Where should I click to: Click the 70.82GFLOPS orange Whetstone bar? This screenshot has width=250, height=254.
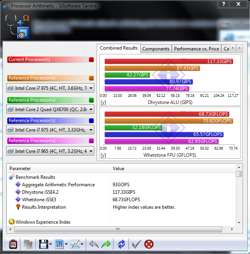tap(169, 121)
